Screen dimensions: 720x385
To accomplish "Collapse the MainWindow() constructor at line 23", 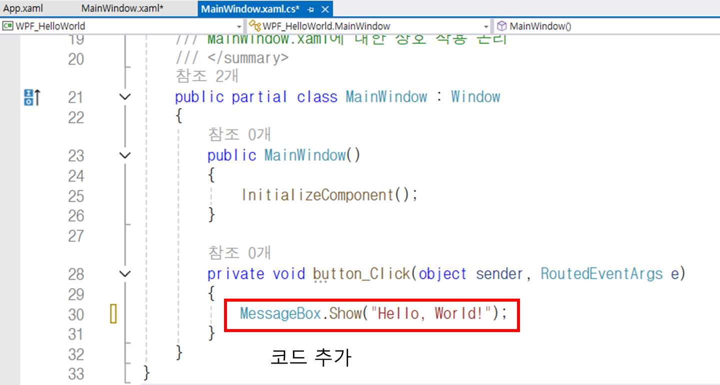I will (x=125, y=156).
